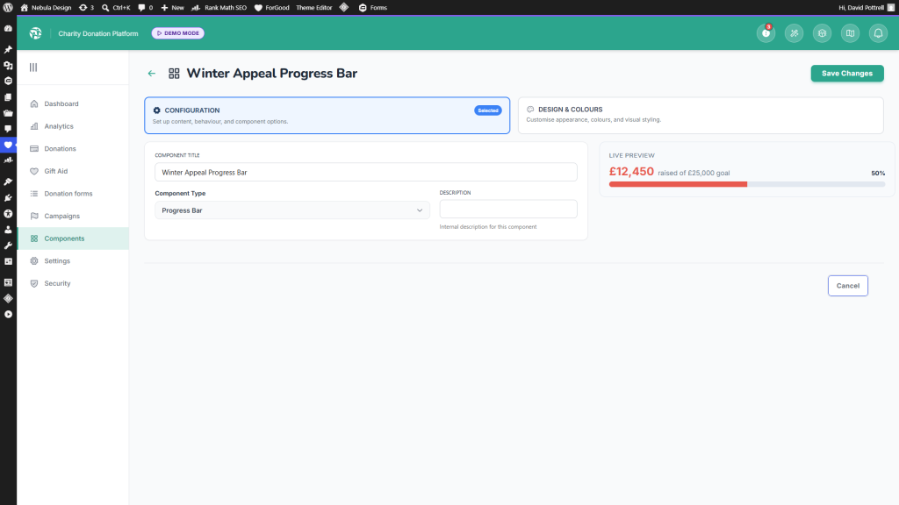Open the WordPress logo menu
This screenshot has height=505, width=899.
8,7
